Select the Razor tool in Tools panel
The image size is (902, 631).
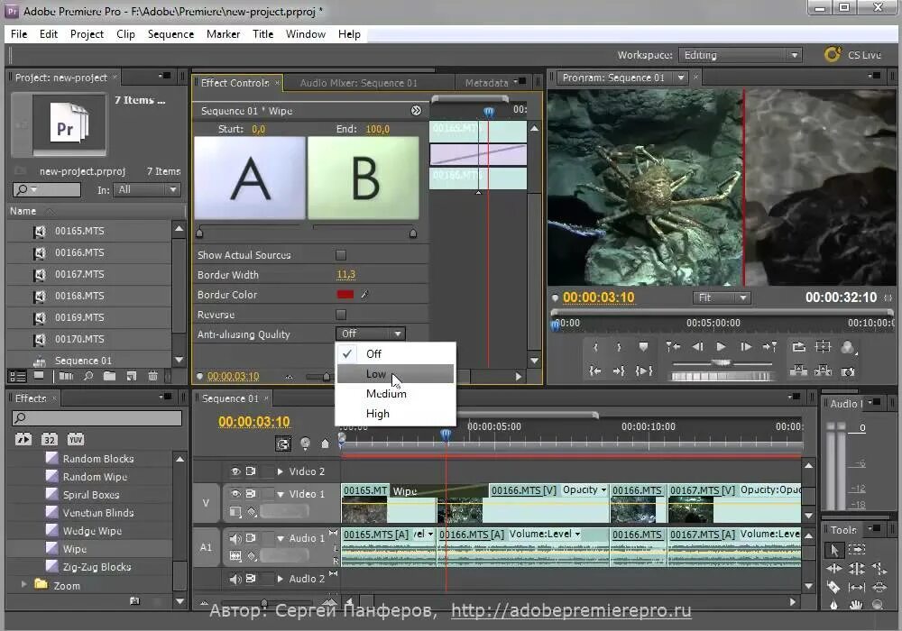[833, 587]
